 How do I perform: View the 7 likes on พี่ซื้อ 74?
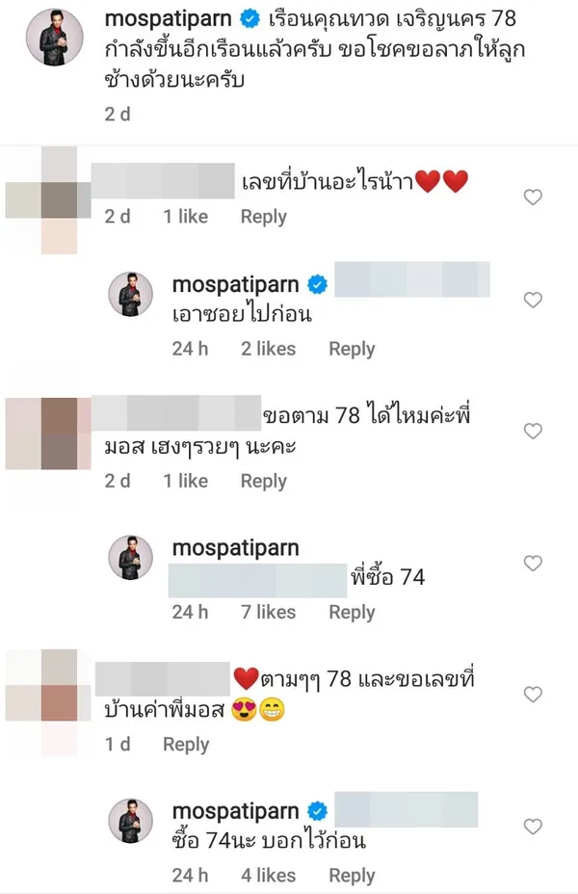[268, 613]
